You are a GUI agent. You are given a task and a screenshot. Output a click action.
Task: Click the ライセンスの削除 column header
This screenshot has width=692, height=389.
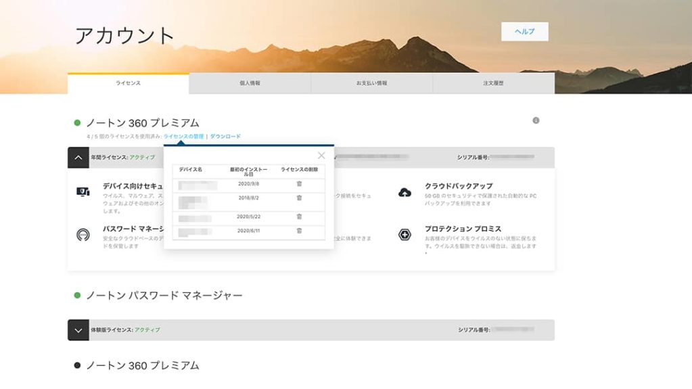click(299, 170)
